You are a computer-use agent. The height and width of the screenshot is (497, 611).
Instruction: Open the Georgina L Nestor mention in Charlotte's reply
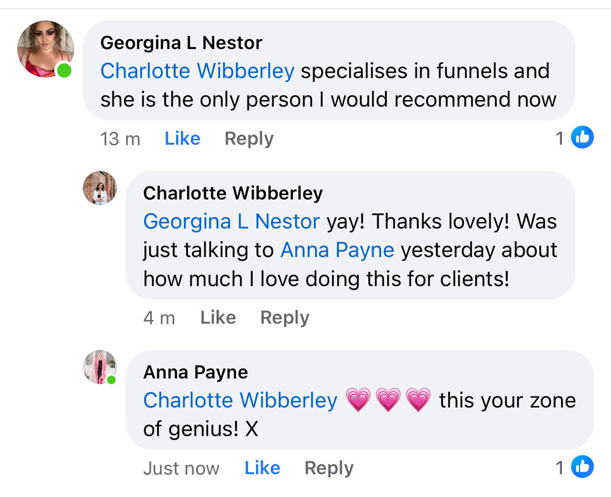coord(231,221)
